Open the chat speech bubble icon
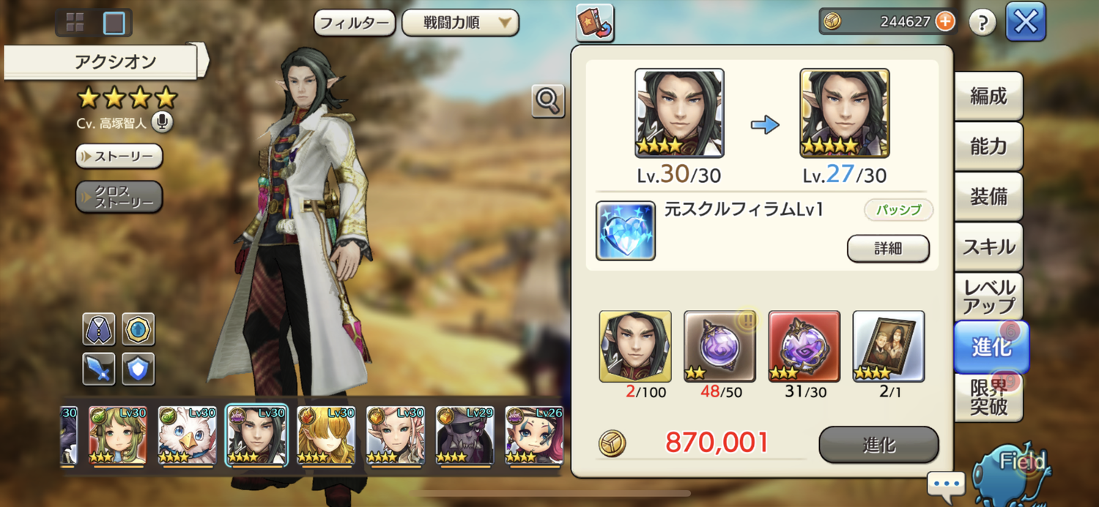The image size is (1099, 507). pyautogui.click(x=946, y=484)
